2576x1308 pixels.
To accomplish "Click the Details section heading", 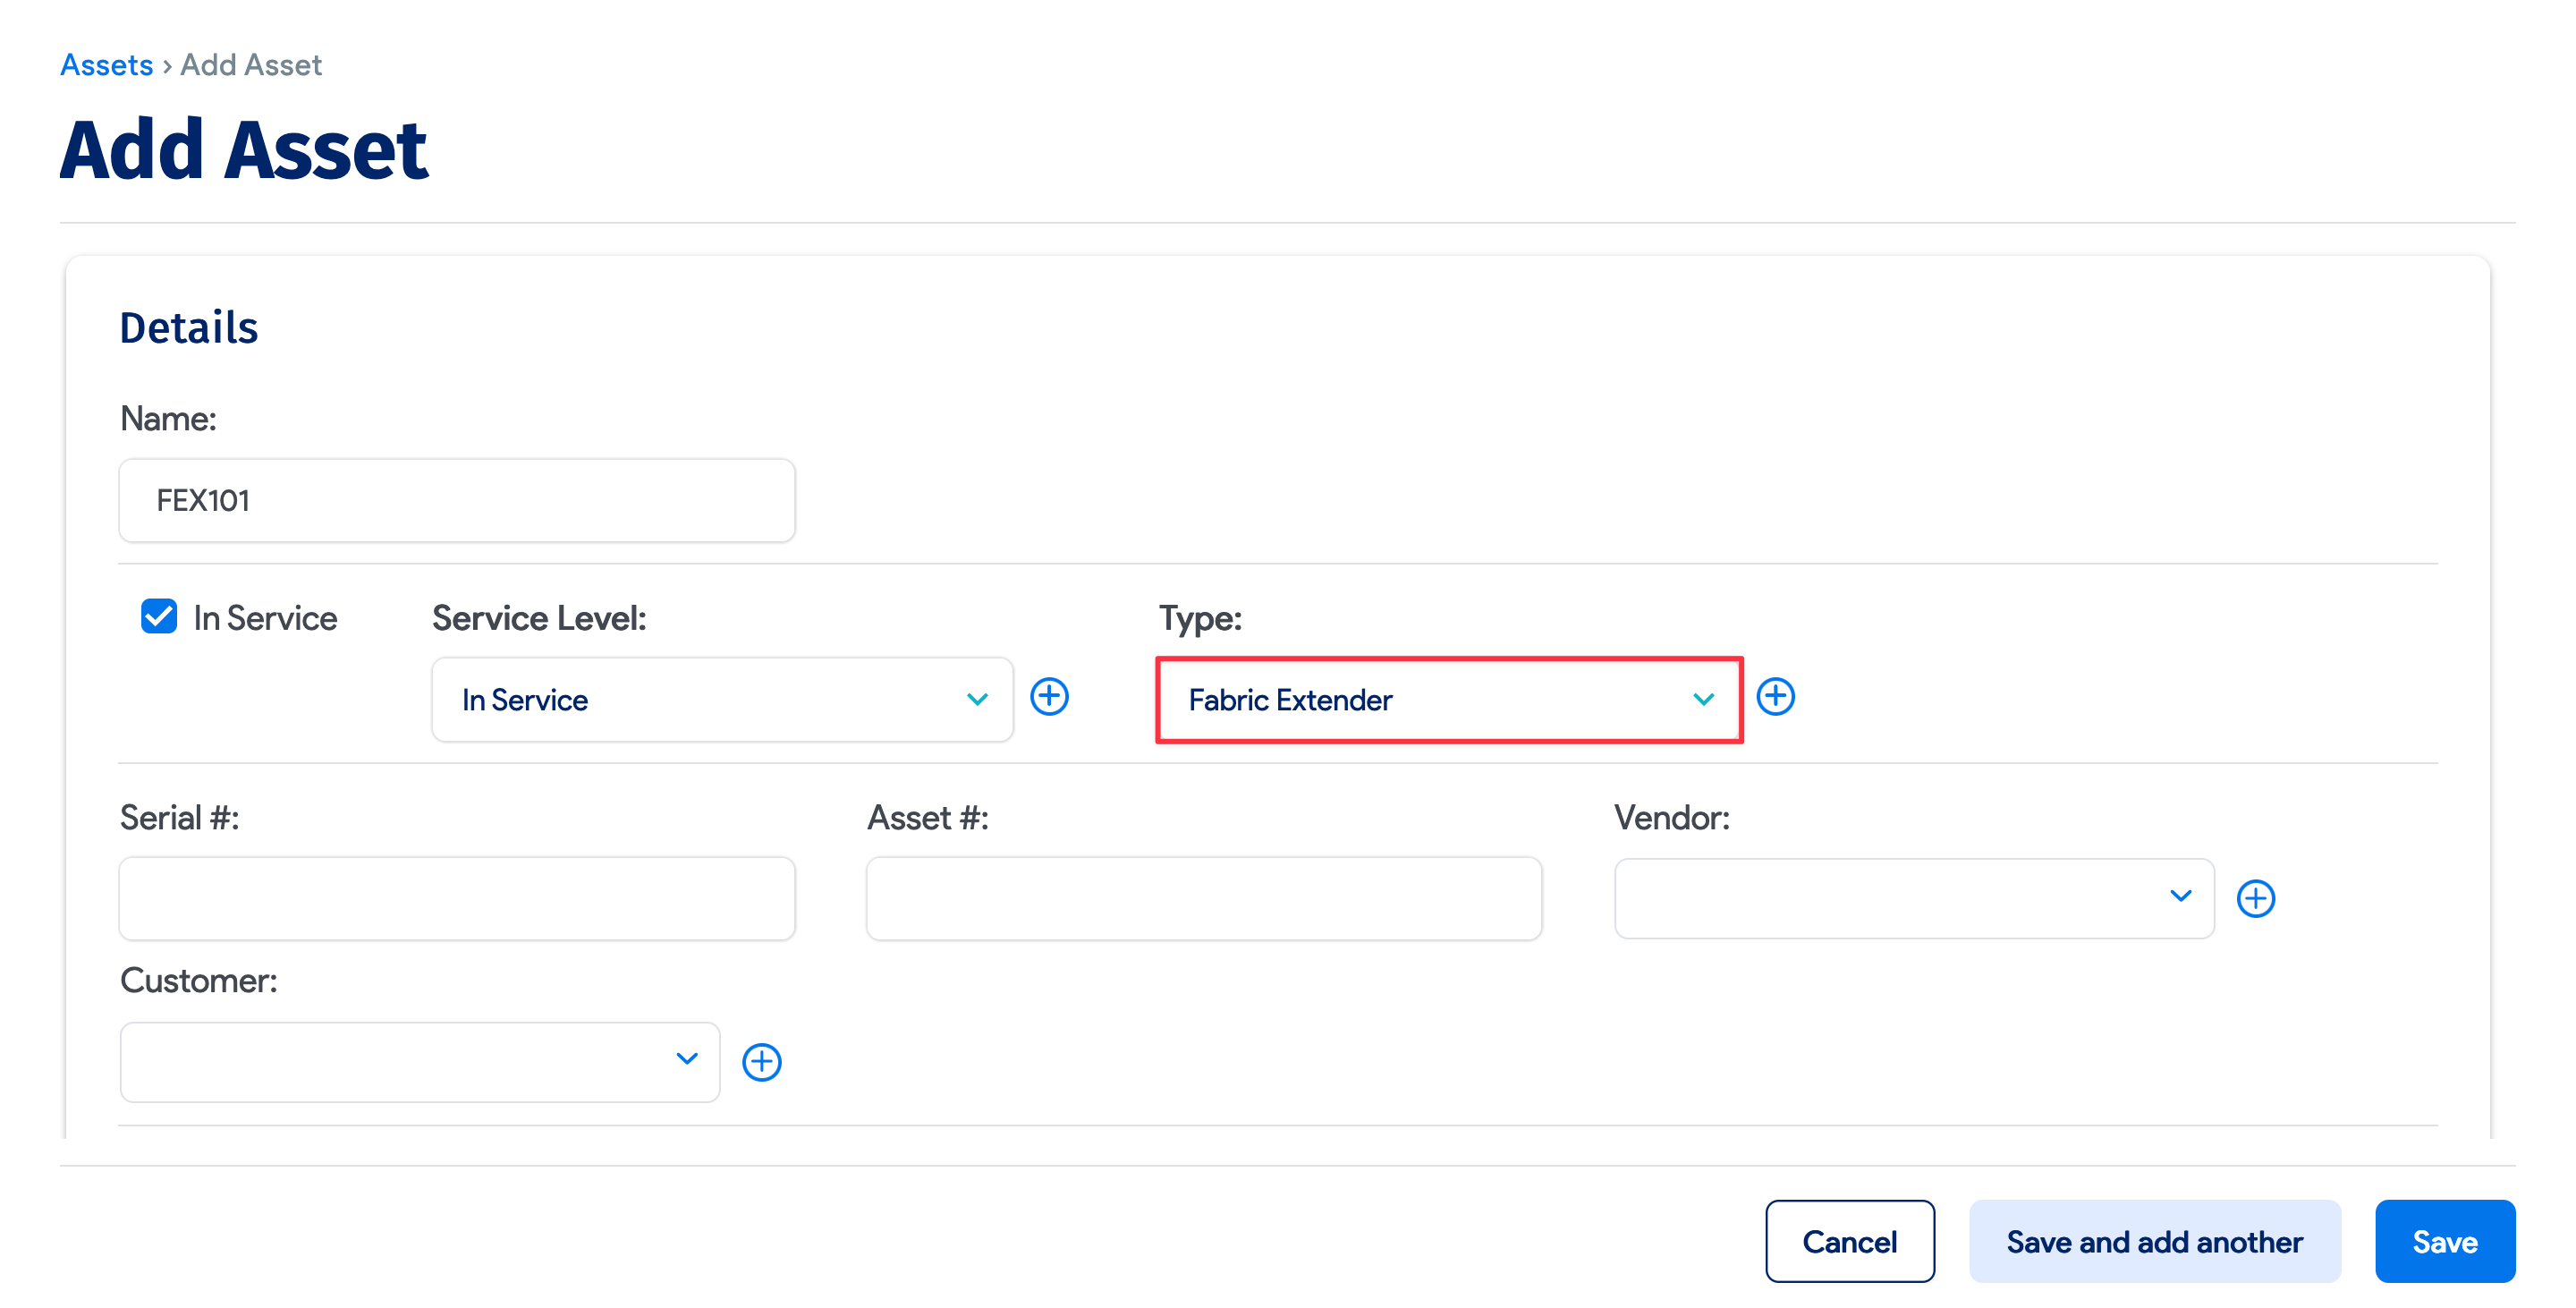I will click(188, 326).
